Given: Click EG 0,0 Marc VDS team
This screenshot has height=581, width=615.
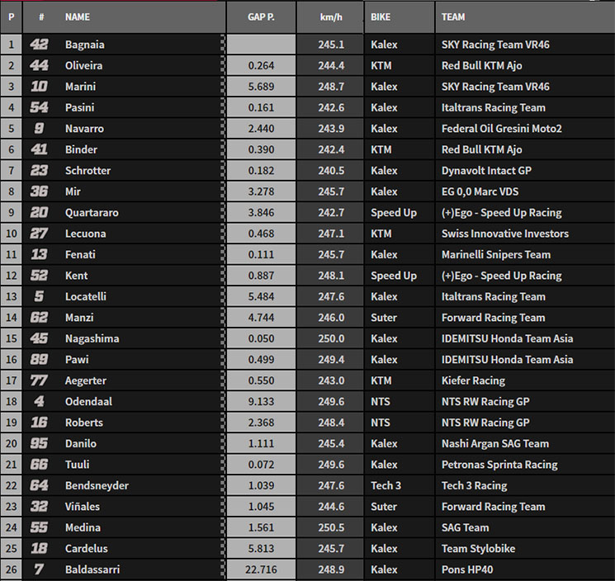Looking at the screenshot, I should [x=480, y=191].
